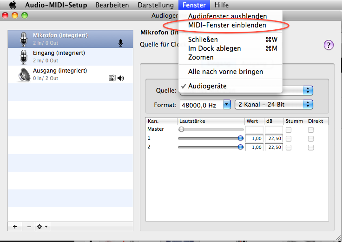Click the plus button to add device
Viewport: 342px width, 242px height.
[x=15, y=227]
